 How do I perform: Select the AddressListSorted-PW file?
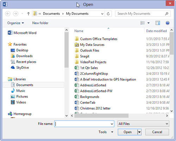pyautogui.click(x=94, y=91)
